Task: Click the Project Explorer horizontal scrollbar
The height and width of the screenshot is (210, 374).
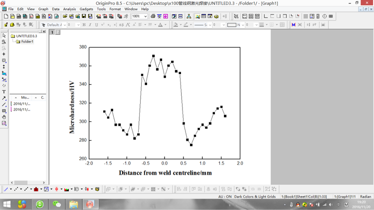Action: (x=28, y=183)
